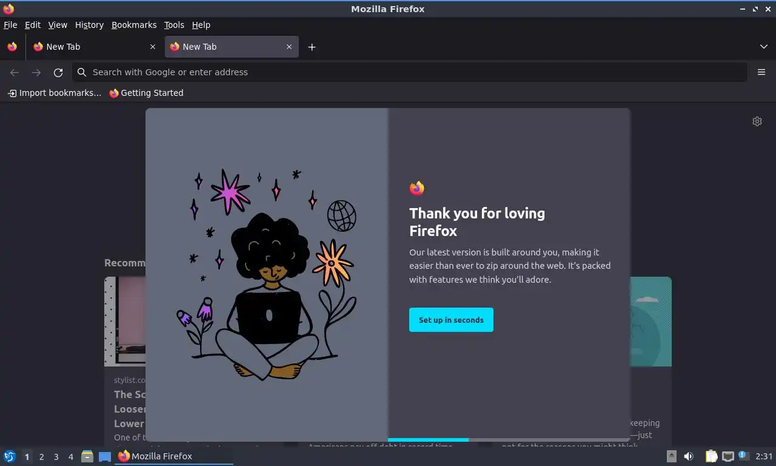Open the View menu
Image resolution: width=776 pixels, height=466 pixels.
[x=58, y=25]
